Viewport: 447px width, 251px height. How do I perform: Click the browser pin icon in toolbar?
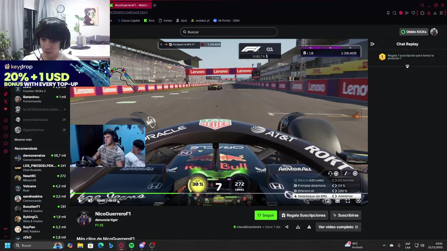click(388, 13)
